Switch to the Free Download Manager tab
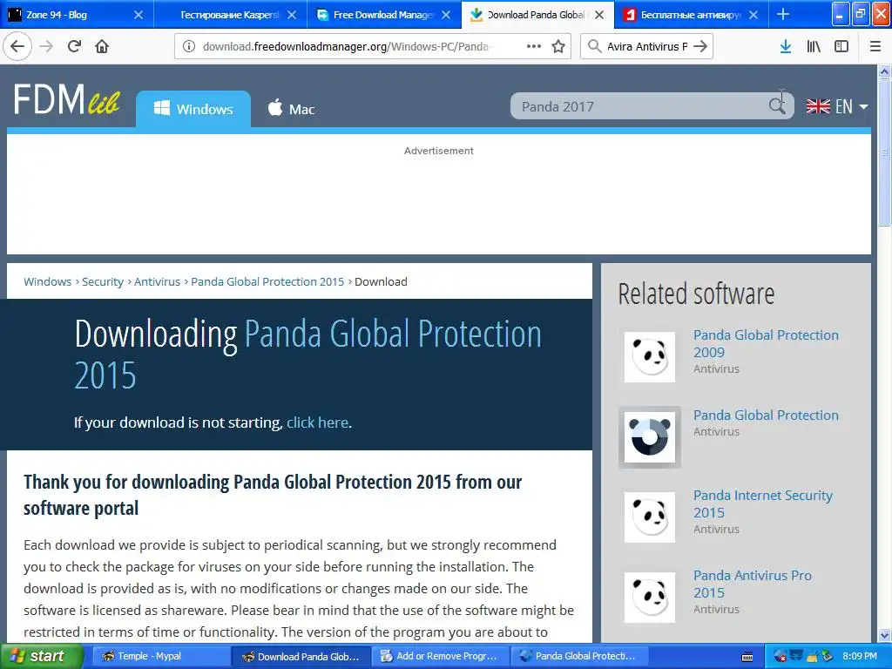 pos(382,15)
